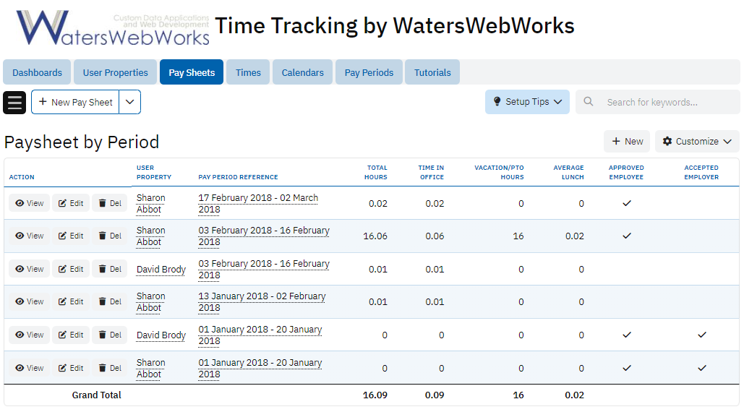Click View eye icon for David Brody's January paysheet
744x412 pixels.
click(x=20, y=335)
